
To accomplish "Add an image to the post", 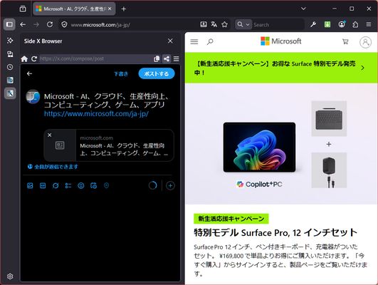I will pyautogui.click(x=30, y=185).
